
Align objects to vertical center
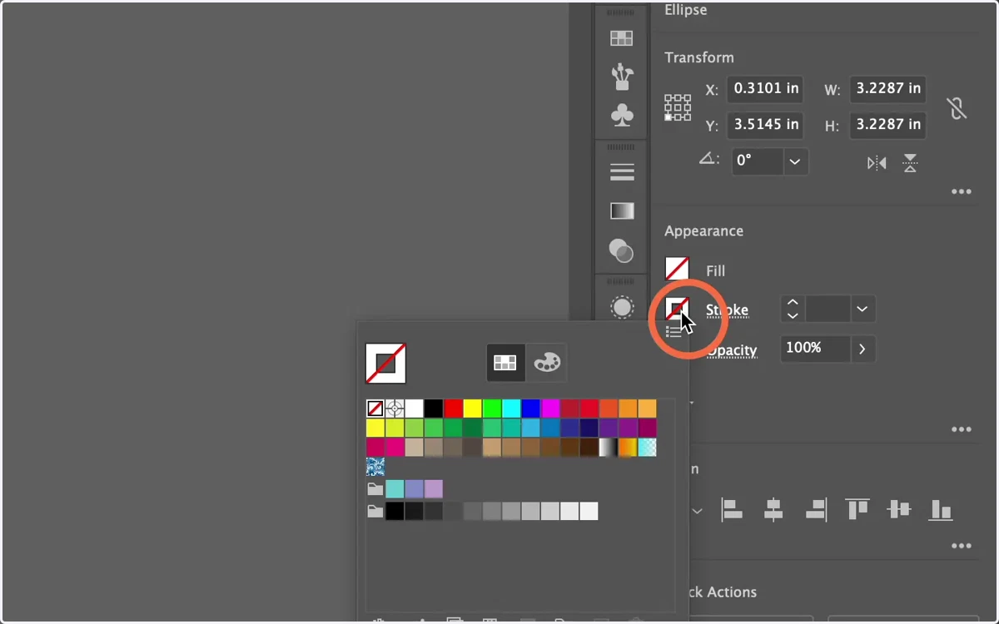899,509
